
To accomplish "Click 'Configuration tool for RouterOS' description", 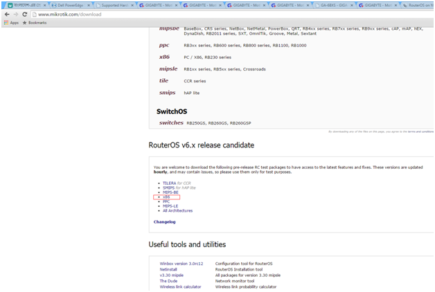I will coord(244,264).
